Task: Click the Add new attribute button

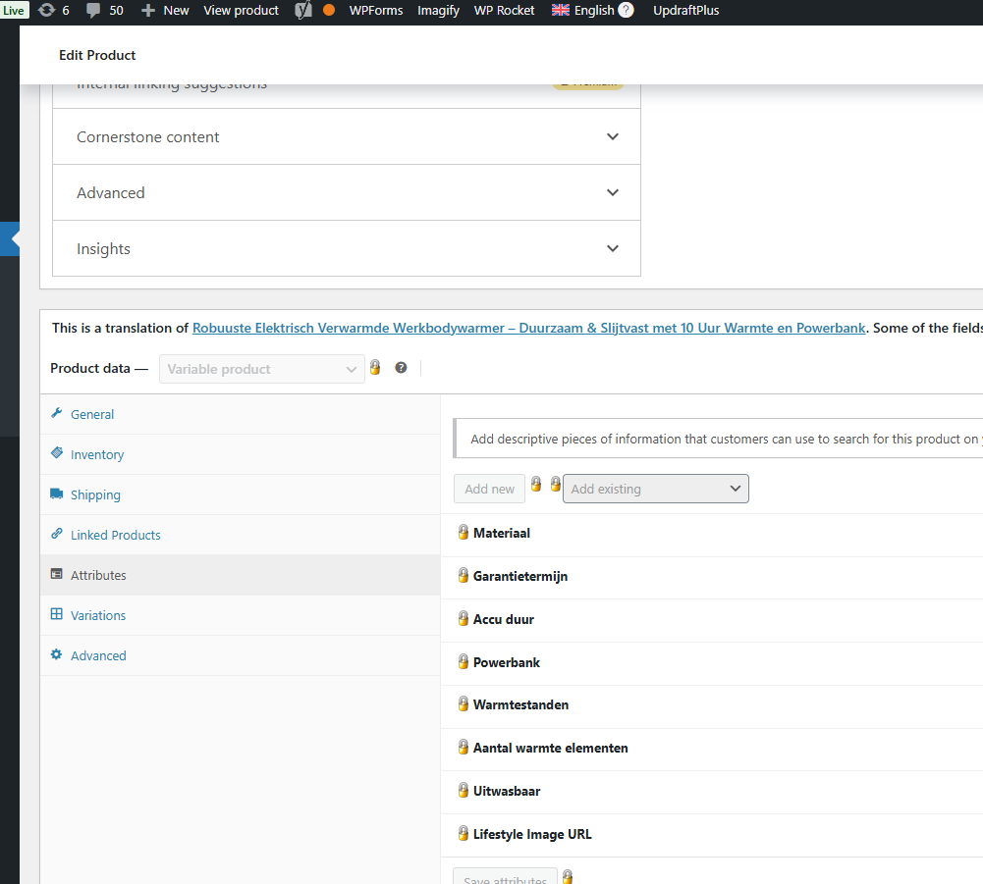Action: pos(489,489)
